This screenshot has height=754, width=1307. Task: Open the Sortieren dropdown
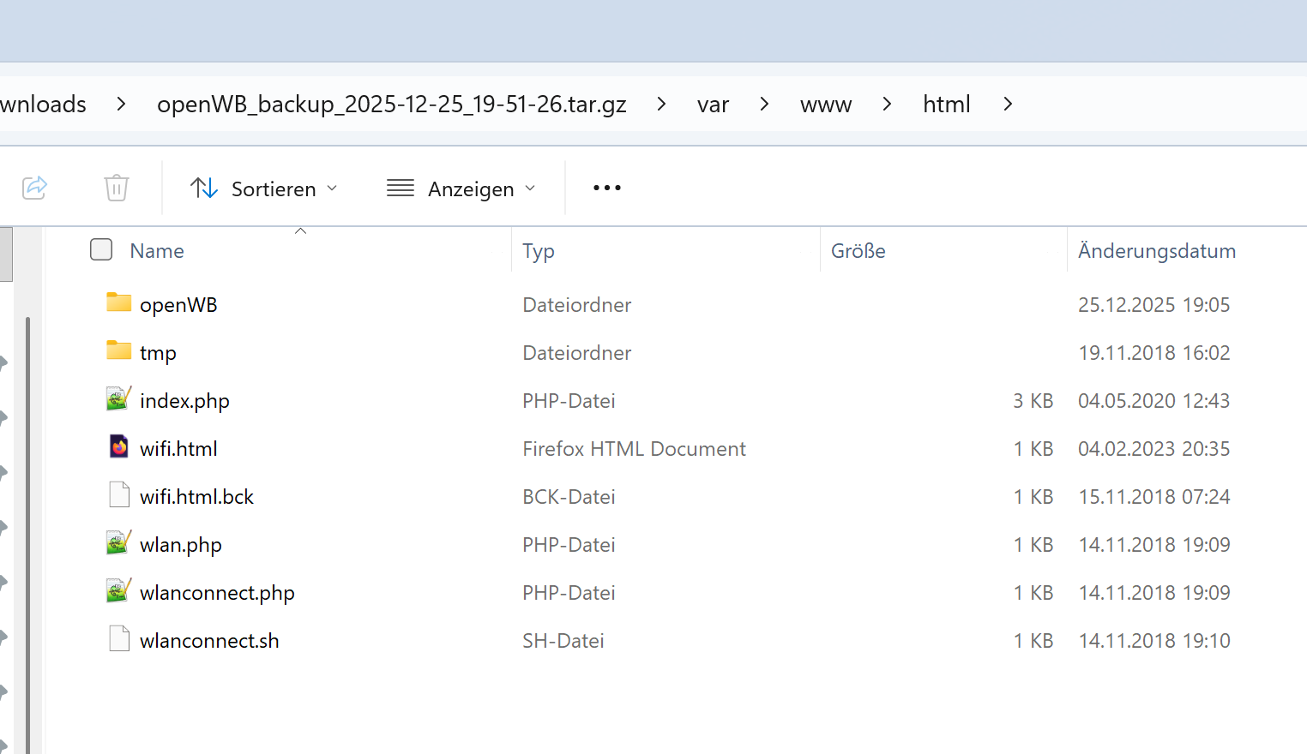[263, 188]
